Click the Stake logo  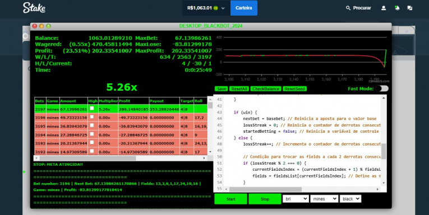[x=34, y=8]
